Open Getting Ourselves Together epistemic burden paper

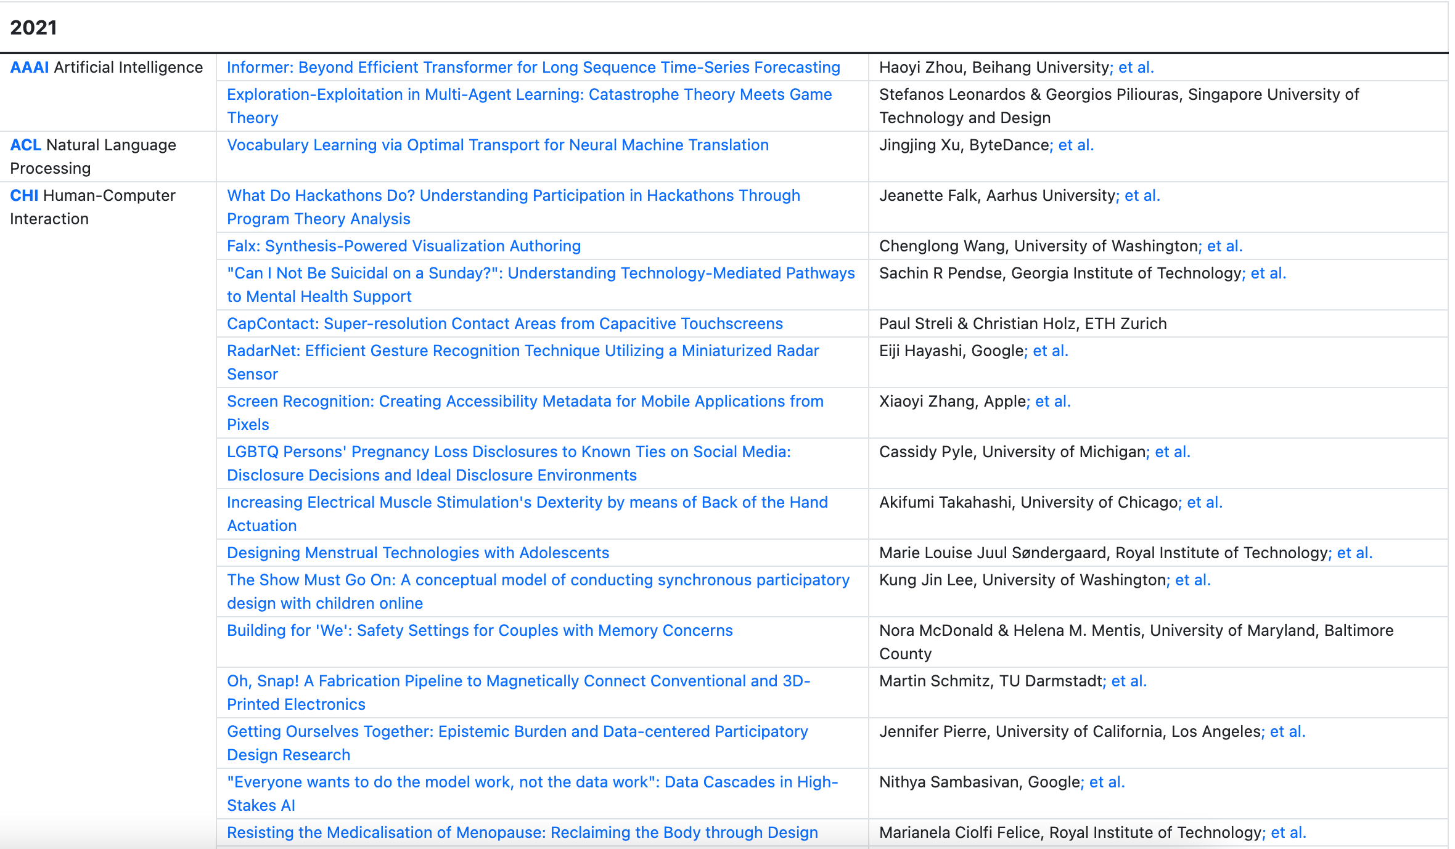517,743
